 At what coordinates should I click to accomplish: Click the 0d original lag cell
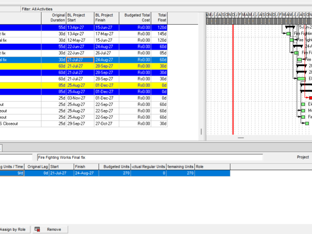[37, 173]
